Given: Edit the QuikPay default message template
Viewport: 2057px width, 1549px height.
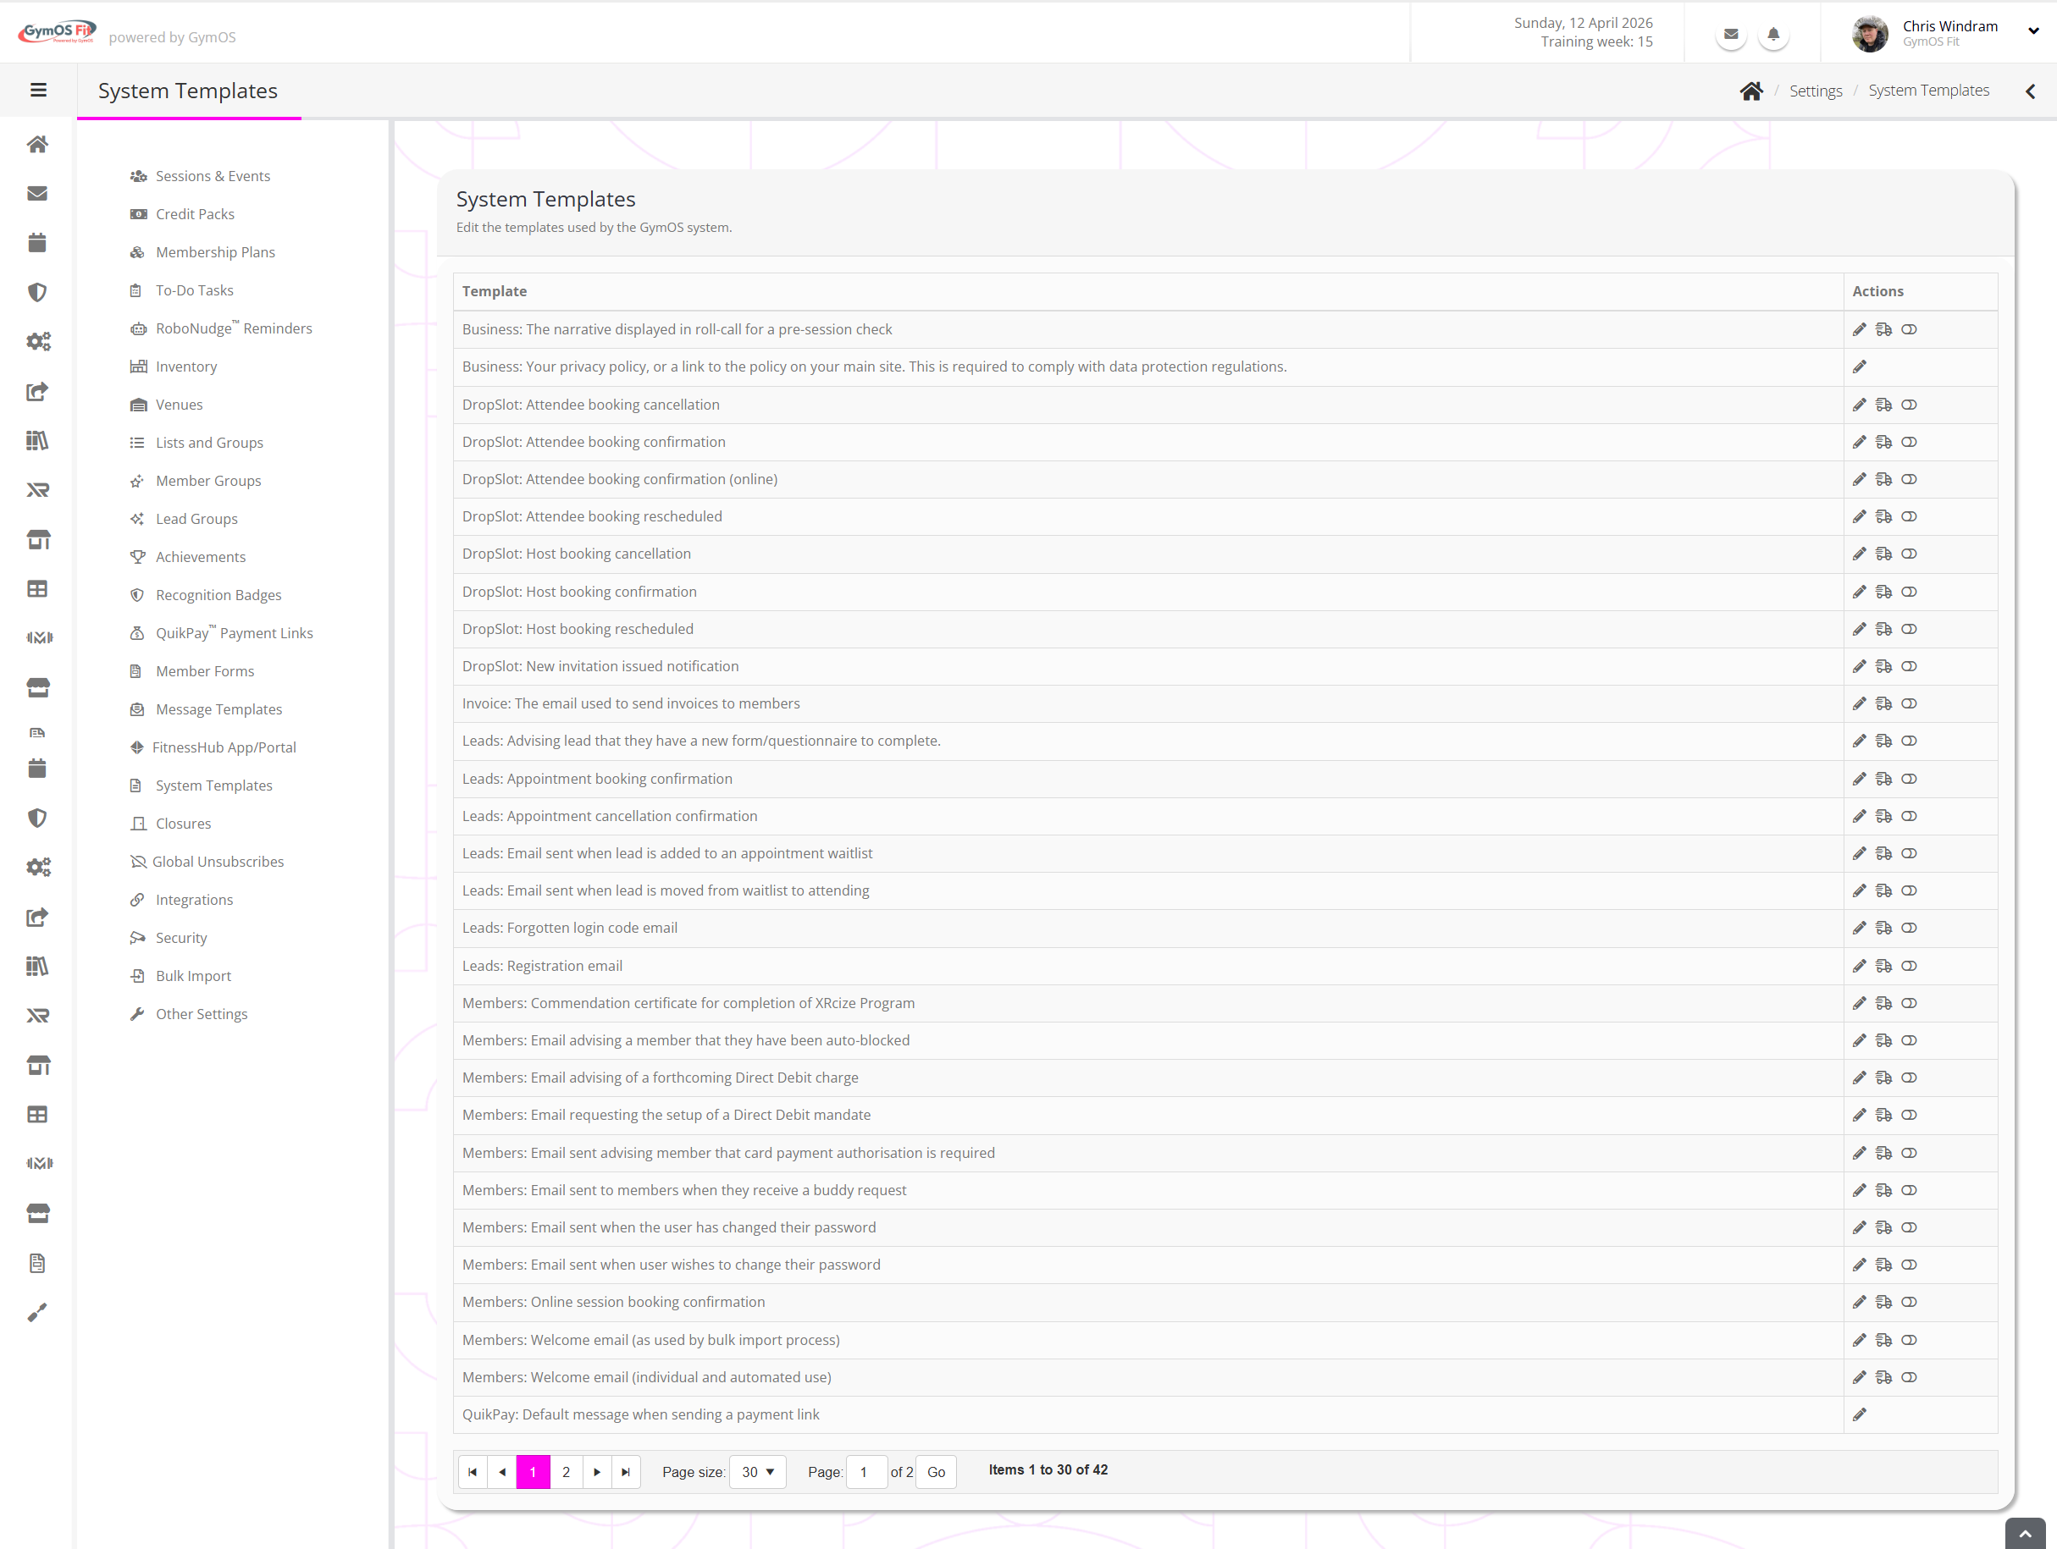Looking at the screenshot, I should click(1858, 1414).
